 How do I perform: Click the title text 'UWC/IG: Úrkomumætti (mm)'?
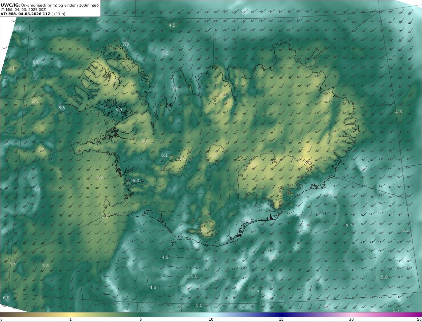[x=29, y=5]
